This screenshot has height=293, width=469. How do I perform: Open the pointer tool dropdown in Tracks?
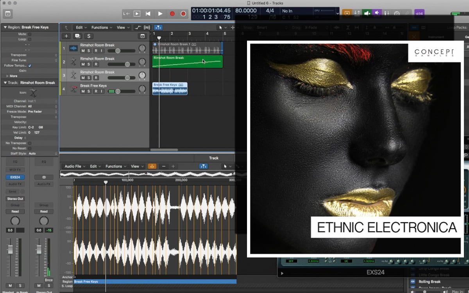point(222,27)
